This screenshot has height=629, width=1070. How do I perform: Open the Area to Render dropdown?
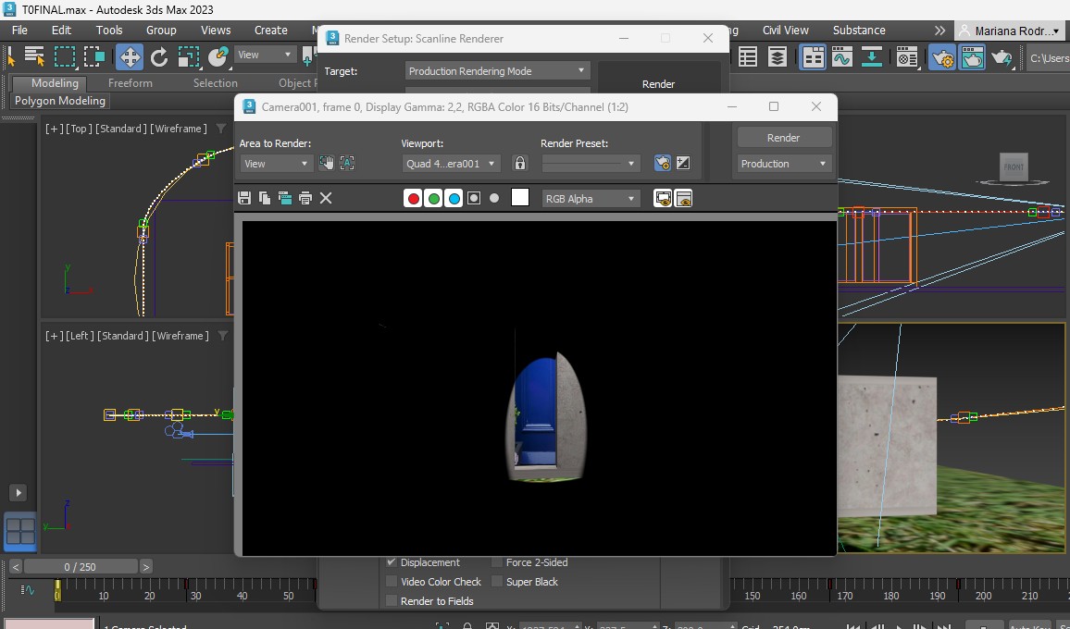[x=276, y=164]
